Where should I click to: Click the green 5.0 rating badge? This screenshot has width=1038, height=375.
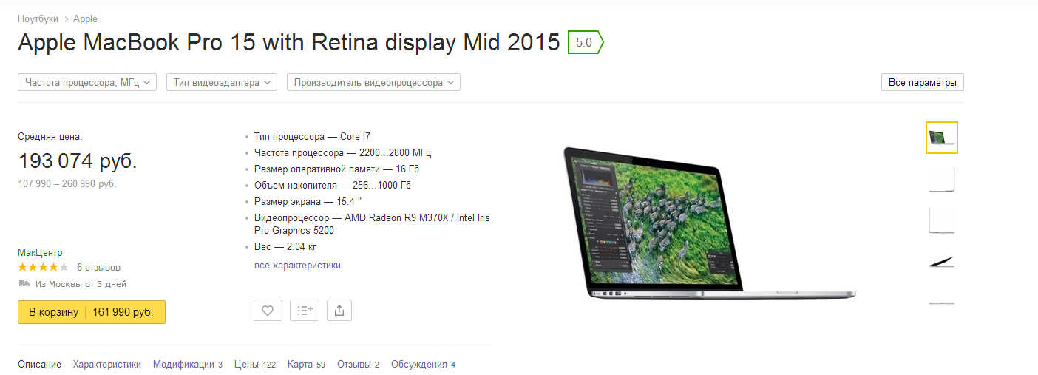586,42
